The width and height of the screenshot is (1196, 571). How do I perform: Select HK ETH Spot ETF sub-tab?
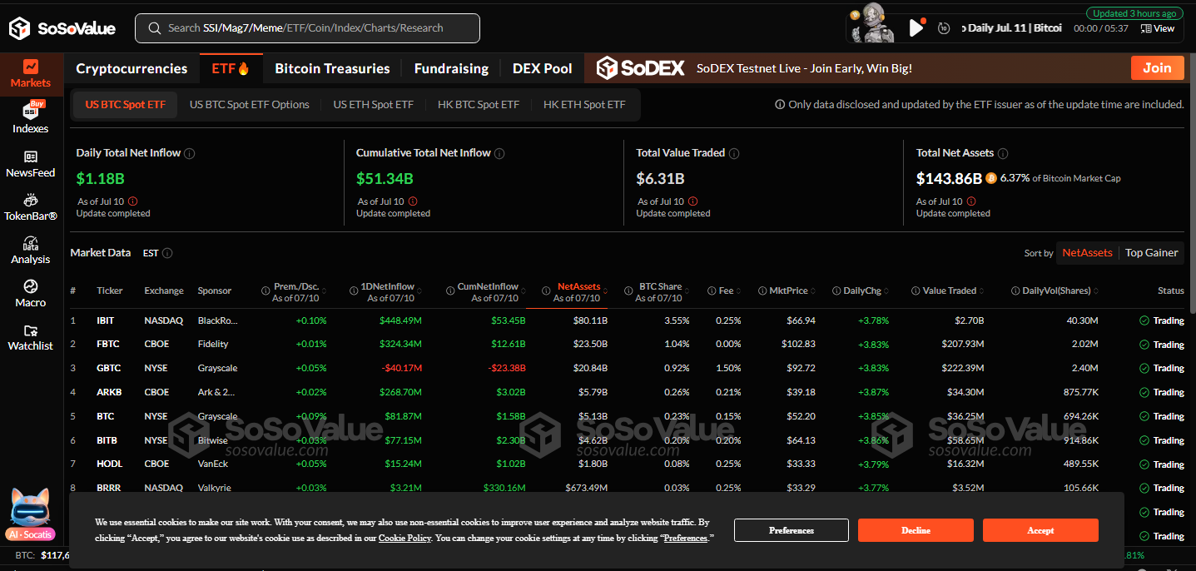tap(584, 105)
